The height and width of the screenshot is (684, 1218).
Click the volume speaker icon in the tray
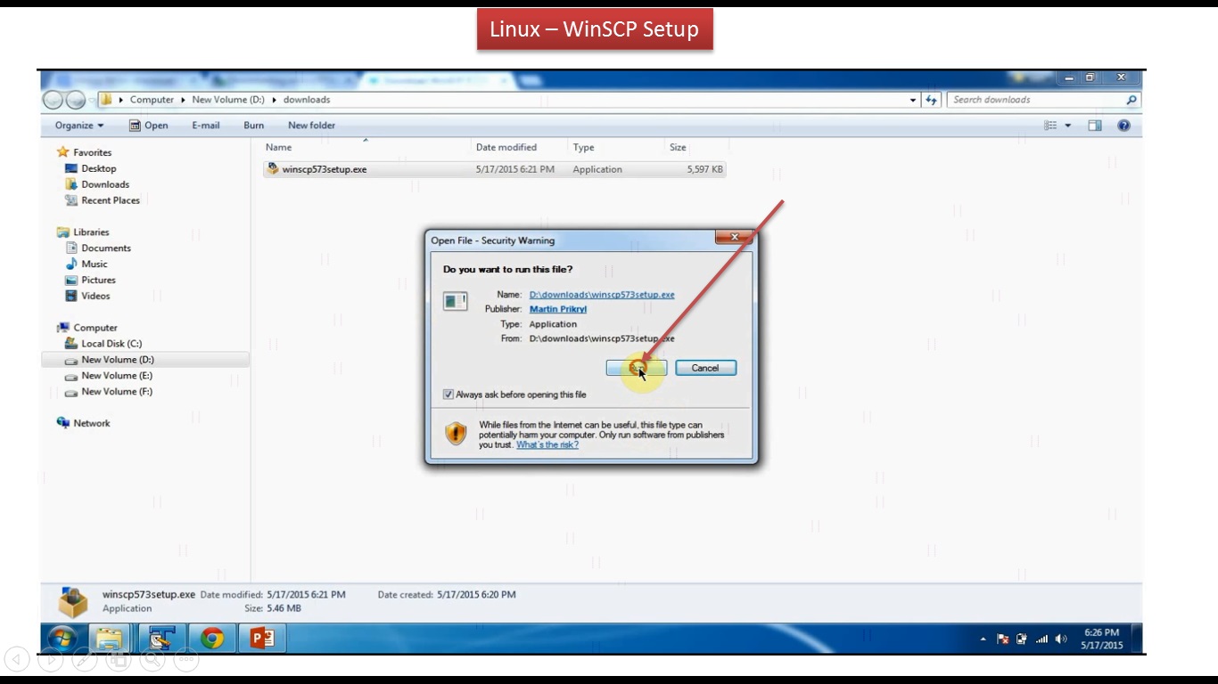click(x=1061, y=639)
